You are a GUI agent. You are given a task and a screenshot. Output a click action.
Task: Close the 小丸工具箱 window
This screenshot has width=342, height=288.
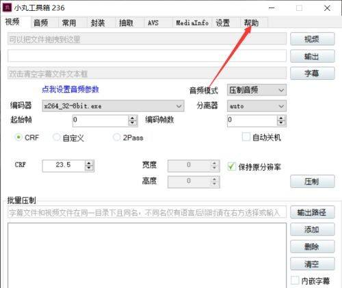(x=327, y=8)
